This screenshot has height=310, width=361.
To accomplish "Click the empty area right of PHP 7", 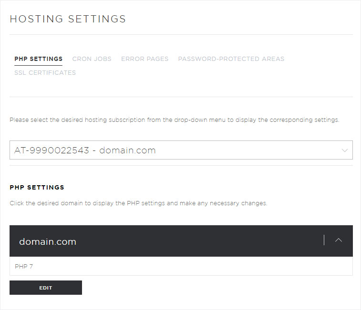I will tap(193, 266).
